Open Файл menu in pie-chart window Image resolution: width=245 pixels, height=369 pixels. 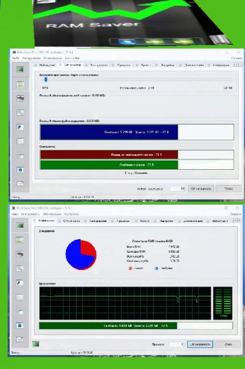[x=15, y=214]
